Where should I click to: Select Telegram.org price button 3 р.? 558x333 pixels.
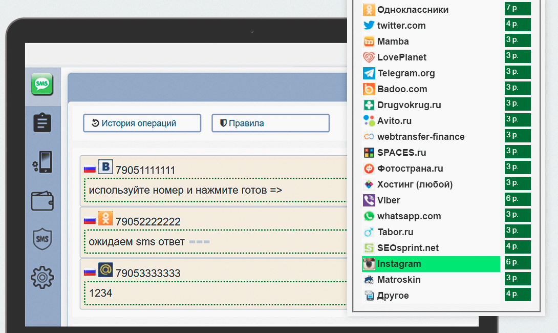[518, 72]
